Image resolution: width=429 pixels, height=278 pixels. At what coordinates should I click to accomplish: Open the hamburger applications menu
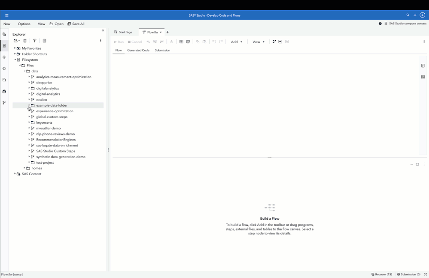(6, 15)
